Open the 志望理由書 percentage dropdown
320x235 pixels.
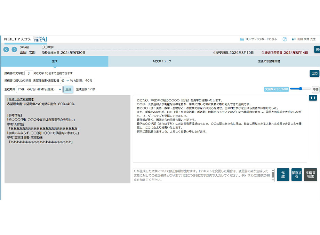(x=65, y=81)
